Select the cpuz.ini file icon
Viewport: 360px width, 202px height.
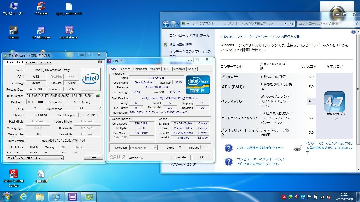click(41, 176)
